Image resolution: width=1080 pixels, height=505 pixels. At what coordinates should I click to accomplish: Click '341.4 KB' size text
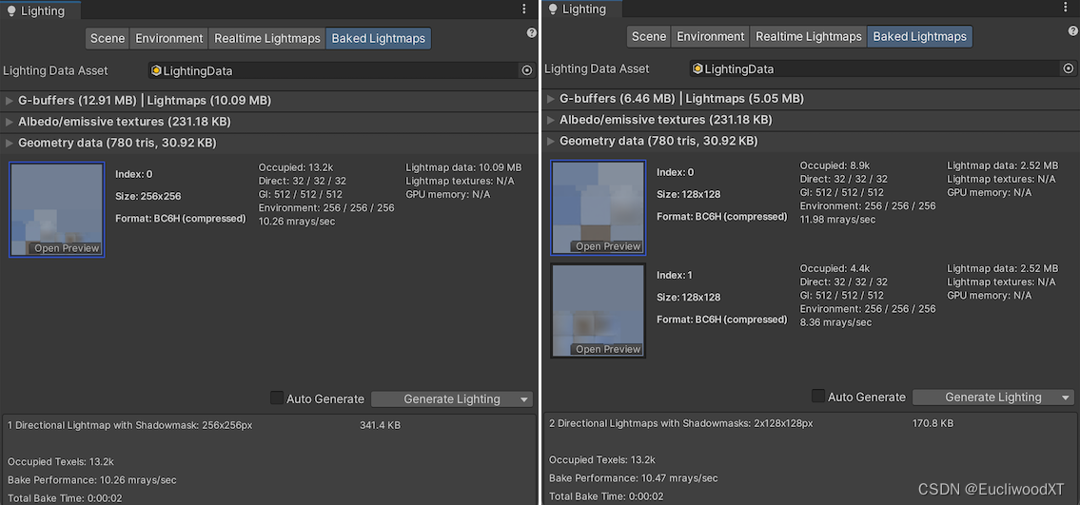click(381, 425)
